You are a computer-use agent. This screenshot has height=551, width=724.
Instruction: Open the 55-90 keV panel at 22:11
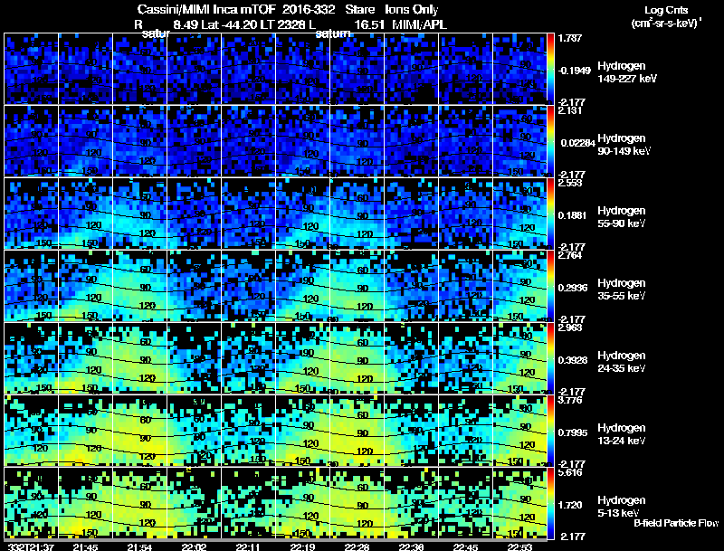(248, 214)
